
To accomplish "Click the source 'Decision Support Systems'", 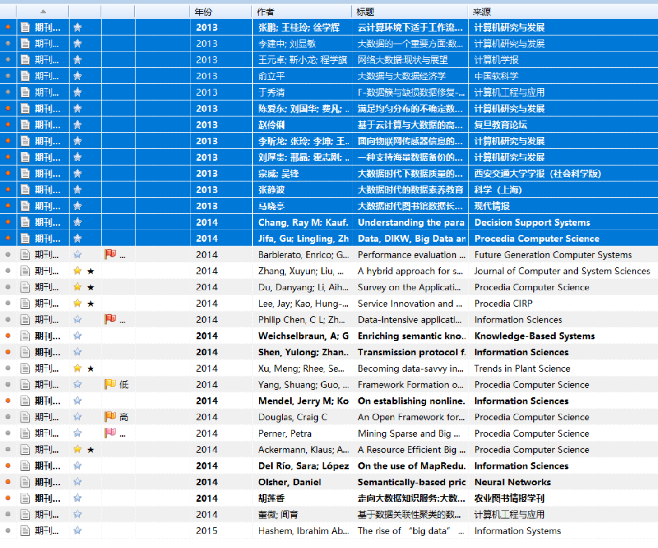I will point(532,222).
